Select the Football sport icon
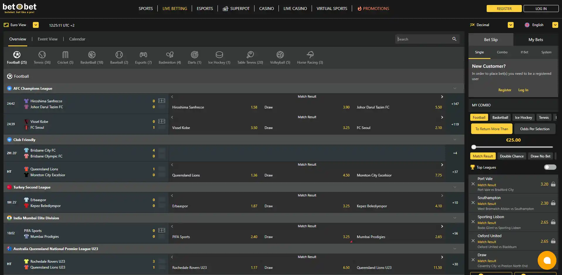Viewport: 562px width, 275px height. (x=17, y=55)
